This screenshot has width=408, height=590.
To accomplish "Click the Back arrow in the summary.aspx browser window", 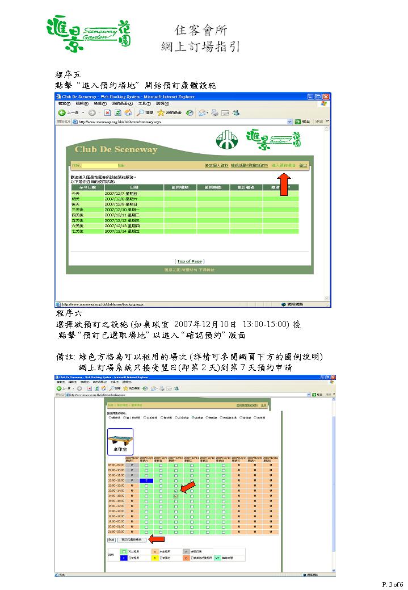I will click(62, 112).
